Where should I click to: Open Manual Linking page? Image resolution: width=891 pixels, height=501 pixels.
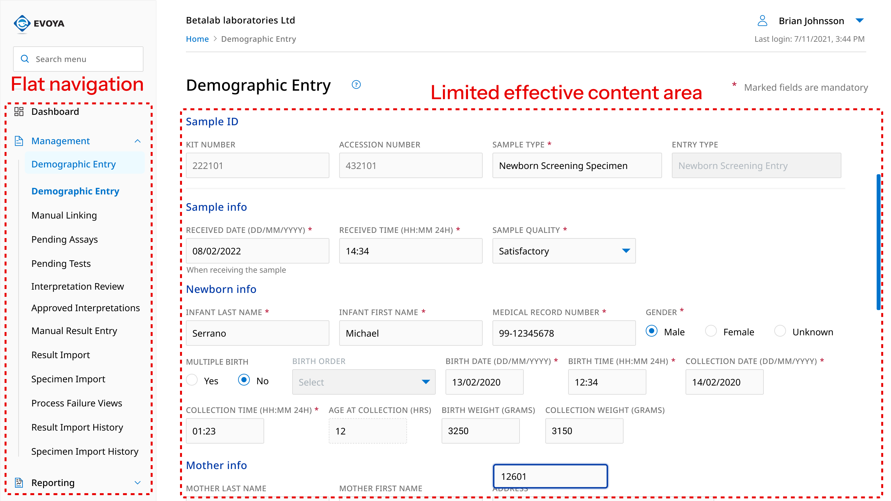pos(64,216)
